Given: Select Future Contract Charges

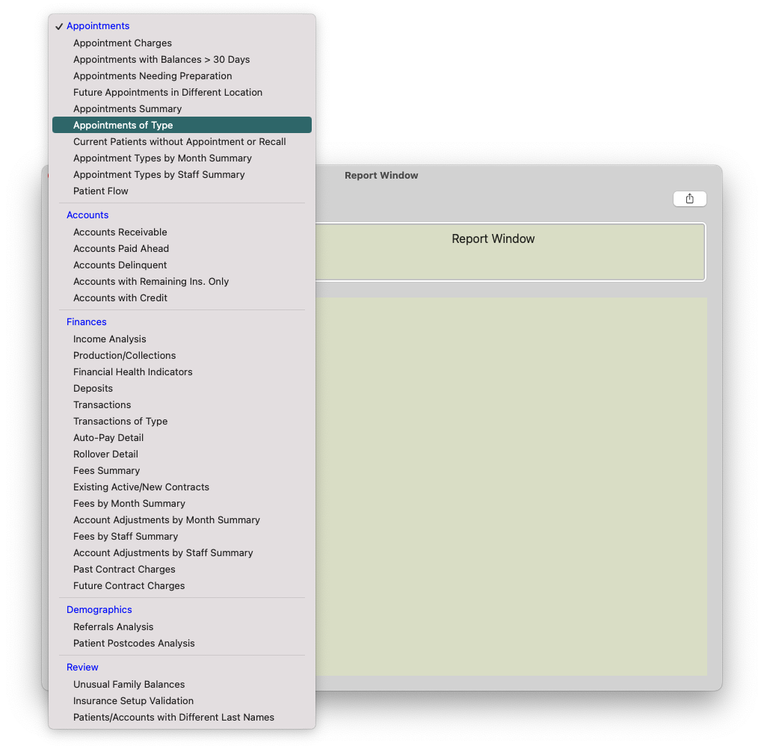Looking at the screenshot, I should pyautogui.click(x=129, y=586).
